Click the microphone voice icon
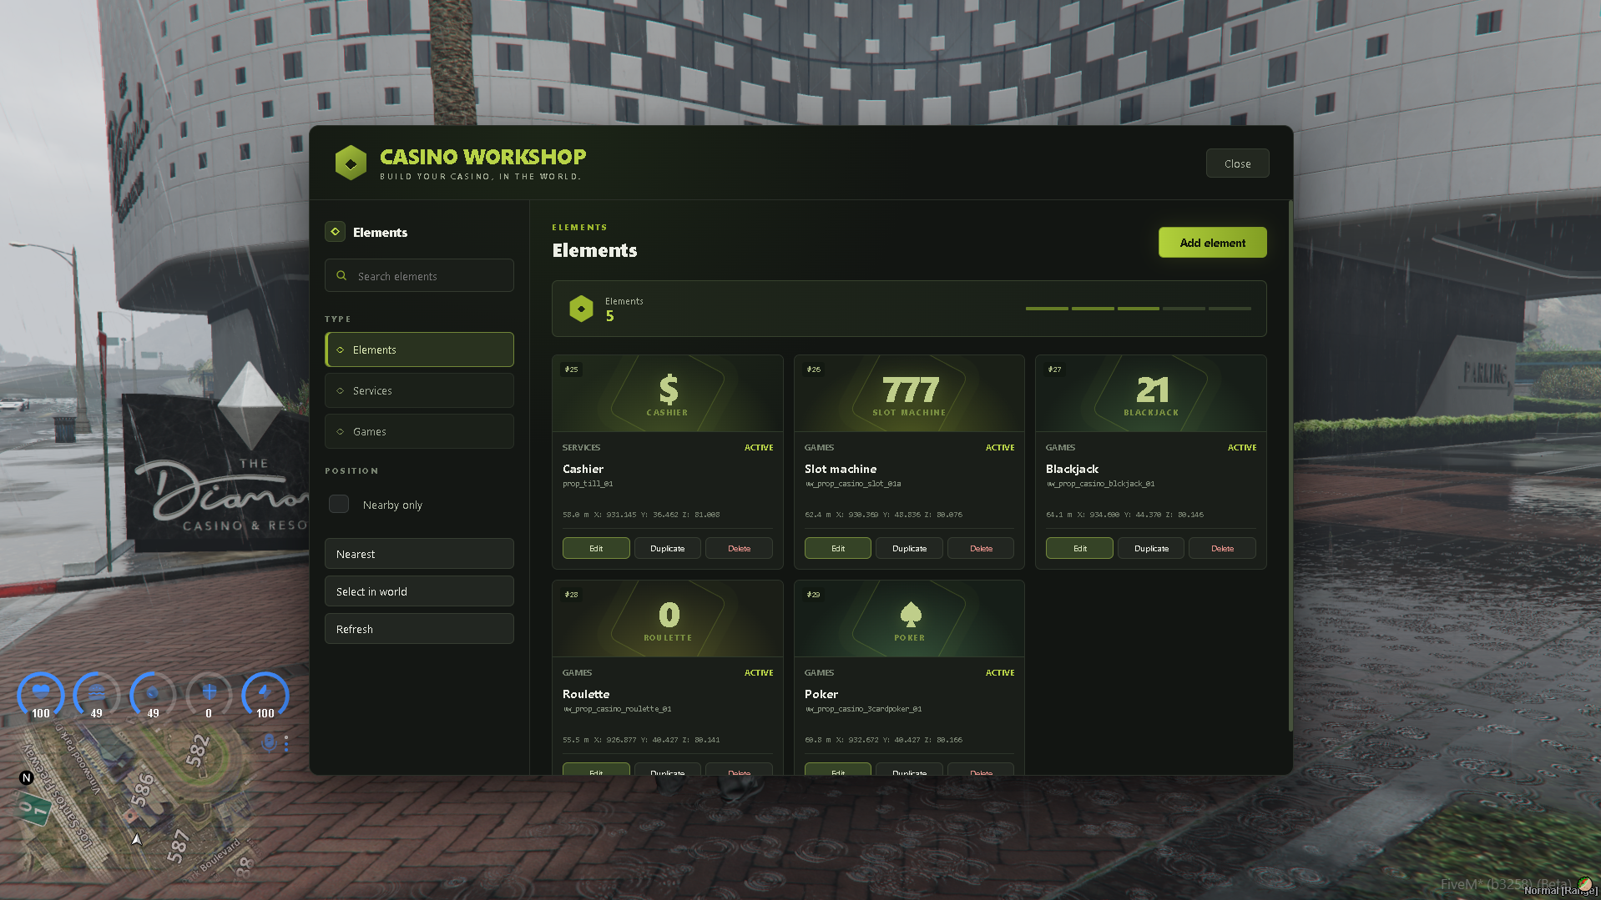Viewport: 1601px width, 900px height. click(x=269, y=742)
